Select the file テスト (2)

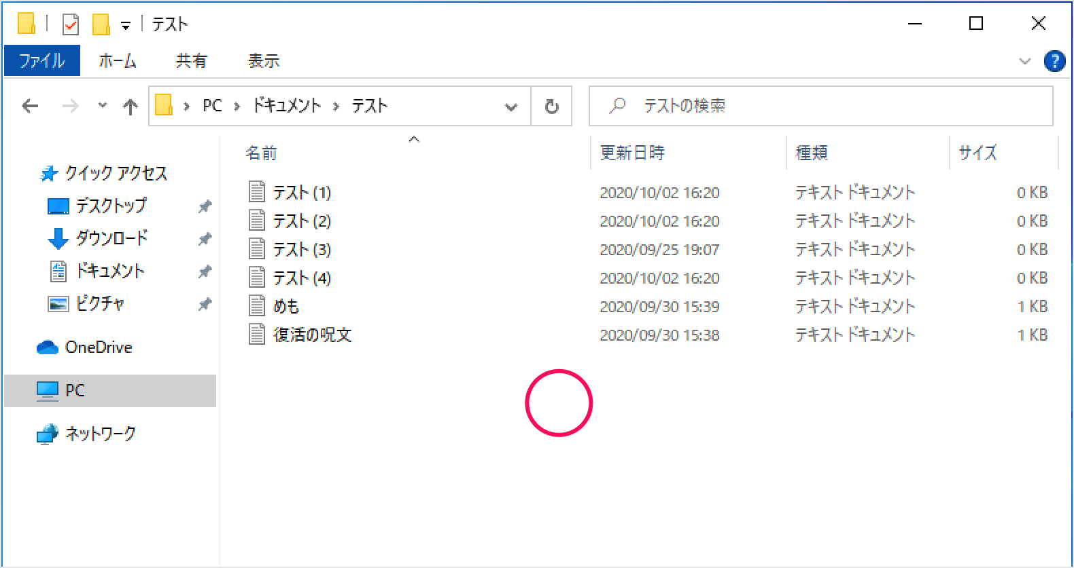pos(302,221)
